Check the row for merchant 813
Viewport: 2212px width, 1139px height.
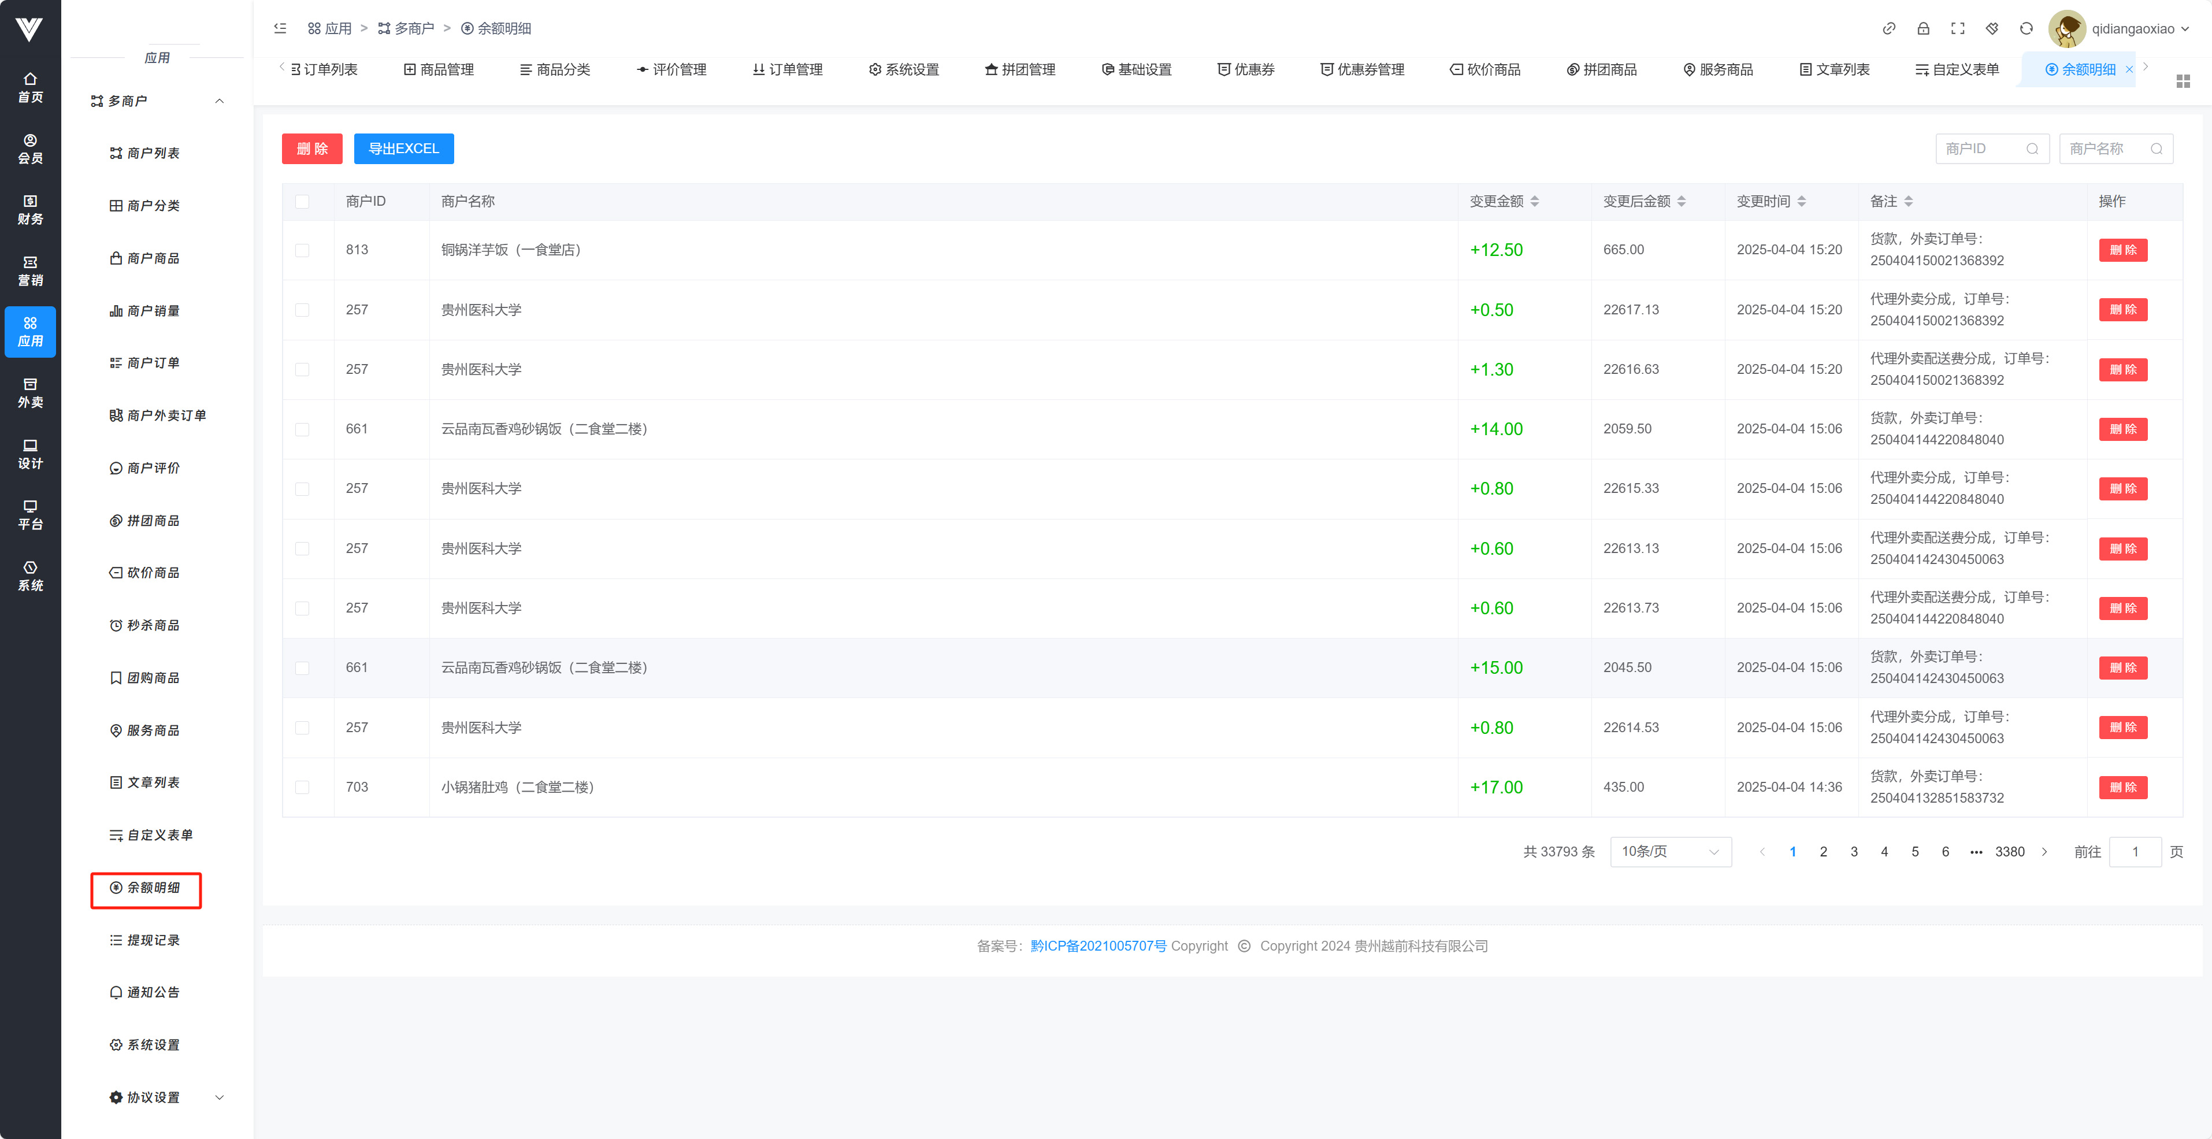(302, 250)
